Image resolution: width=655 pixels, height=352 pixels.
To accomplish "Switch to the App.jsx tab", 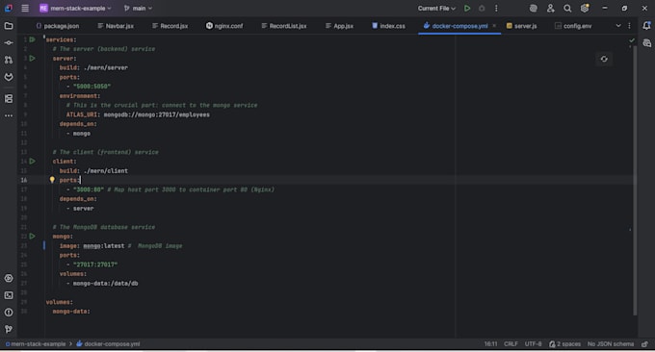I will [339, 26].
